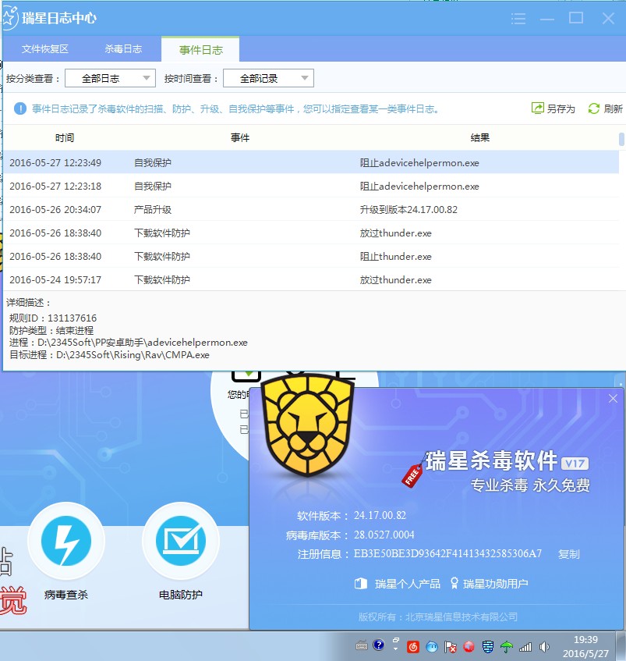Open the volume speaker tray icon
This screenshot has height=661, width=626.
(x=544, y=647)
